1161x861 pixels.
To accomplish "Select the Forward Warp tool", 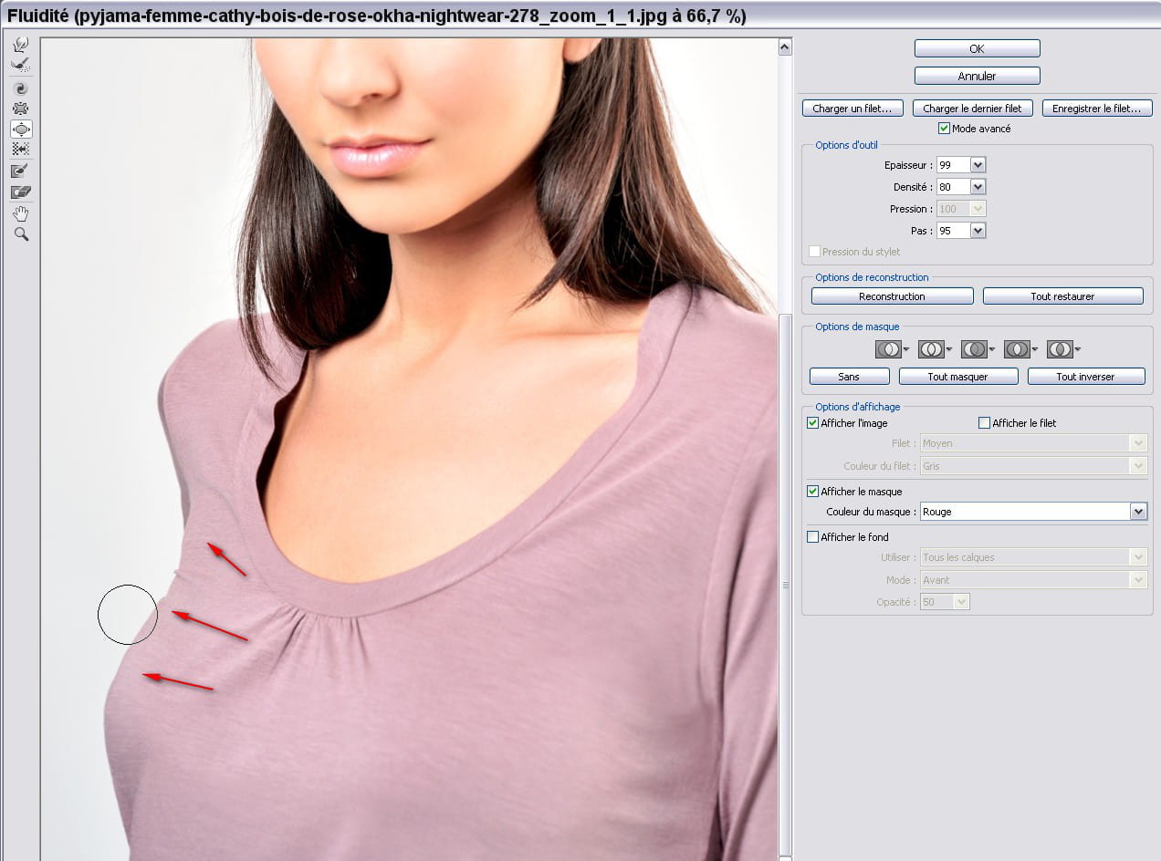I will click(21, 45).
